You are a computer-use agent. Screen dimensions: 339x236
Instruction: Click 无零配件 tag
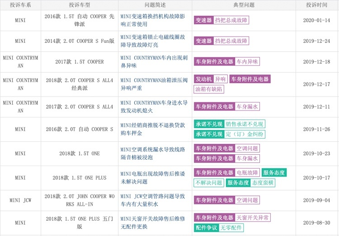point(231,227)
